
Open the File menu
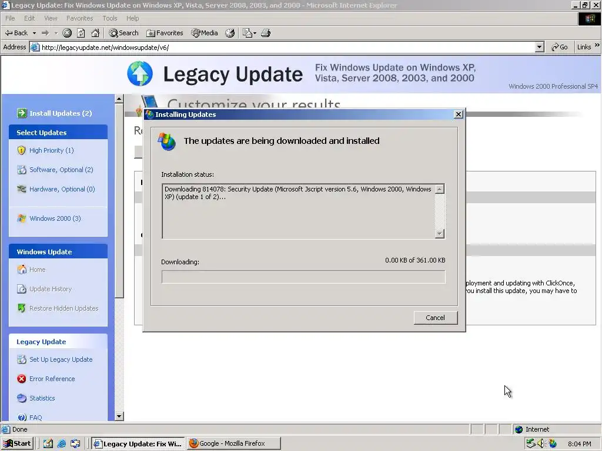10,18
